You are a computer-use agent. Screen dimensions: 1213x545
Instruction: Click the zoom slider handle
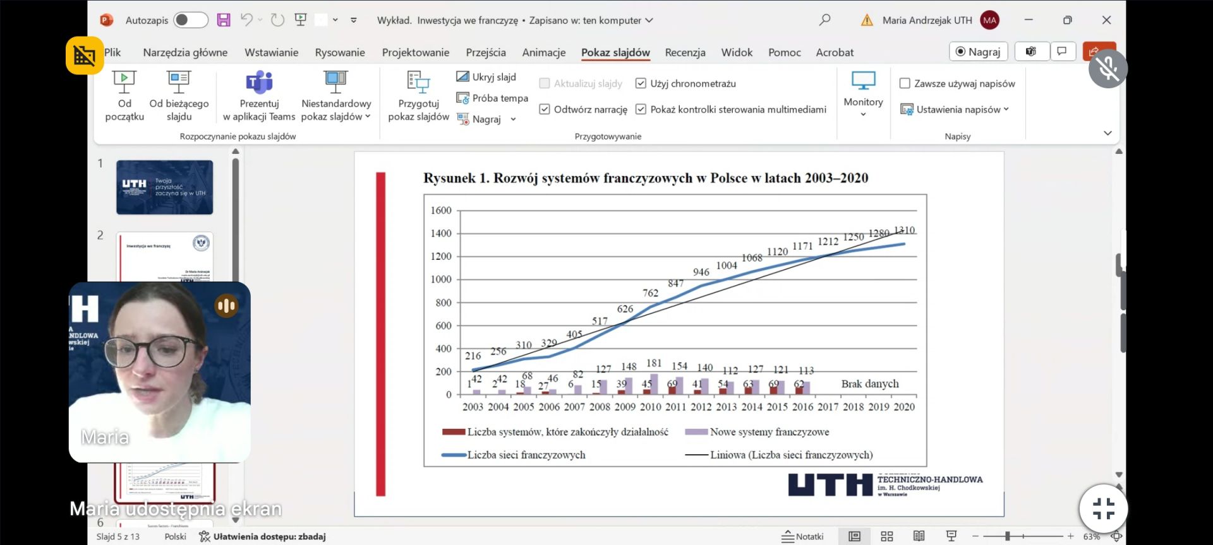[x=1008, y=536]
